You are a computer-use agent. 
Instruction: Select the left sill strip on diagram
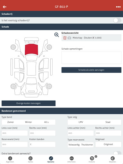click(x=12, y=67)
